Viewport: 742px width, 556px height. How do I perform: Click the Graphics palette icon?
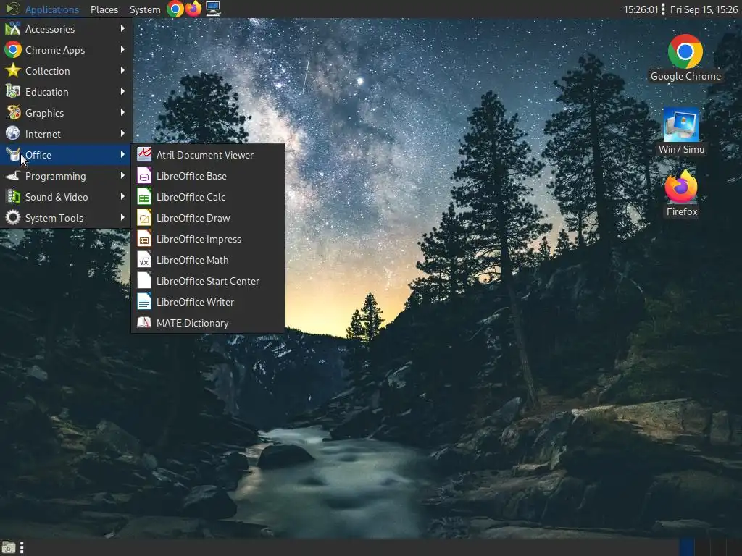(13, 112)
